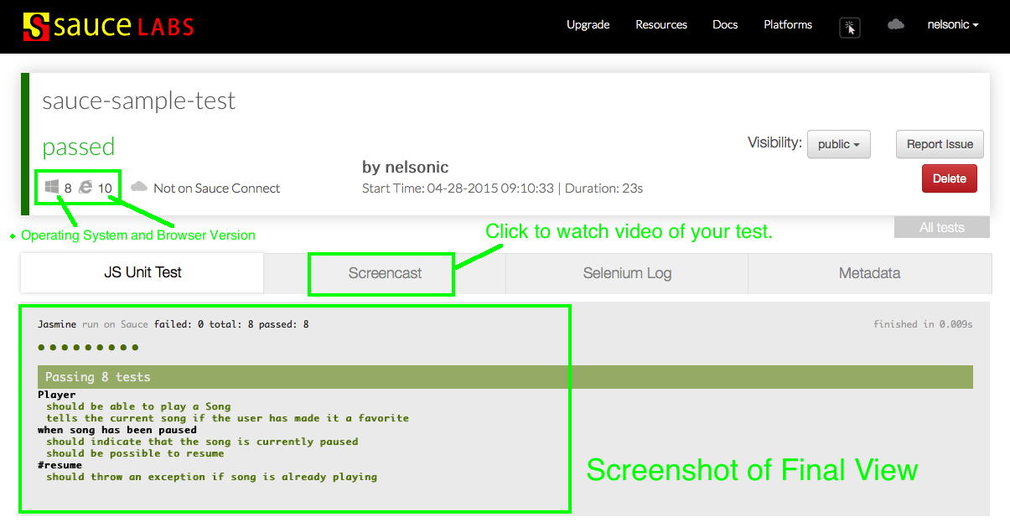Click spec should be possible to resume
This screenshot has width=1010, height=522.
point(135,453)
